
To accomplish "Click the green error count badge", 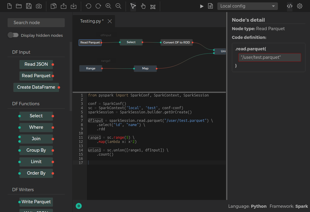I will tap(79, 206).
